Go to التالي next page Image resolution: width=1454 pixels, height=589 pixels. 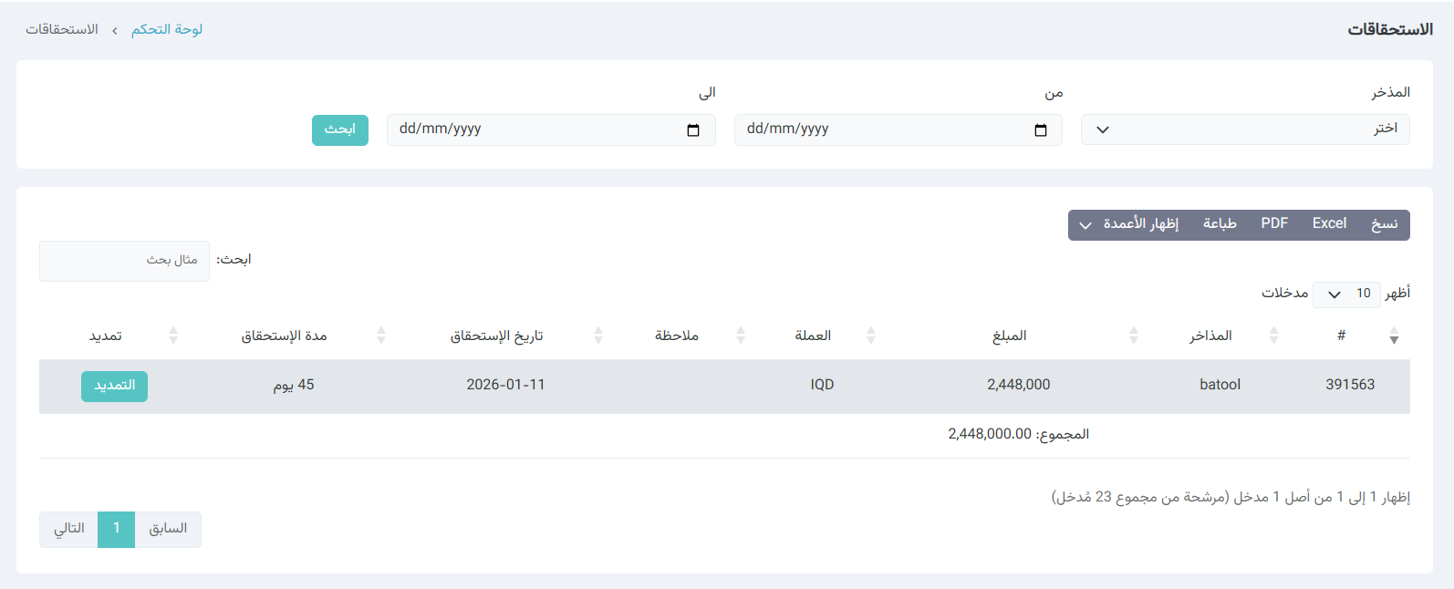[x=68, y=530]
